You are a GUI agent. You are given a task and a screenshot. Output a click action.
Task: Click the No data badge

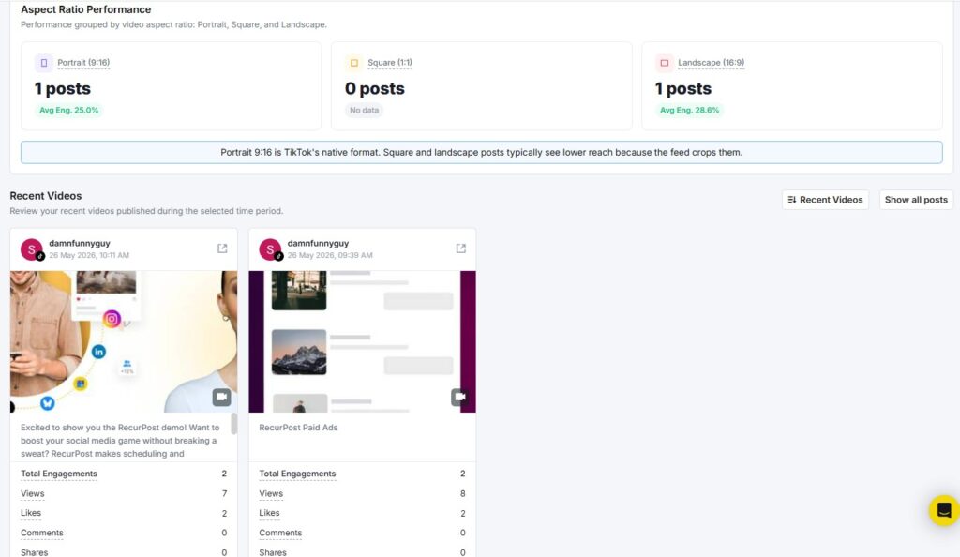(x=365, y=110)
